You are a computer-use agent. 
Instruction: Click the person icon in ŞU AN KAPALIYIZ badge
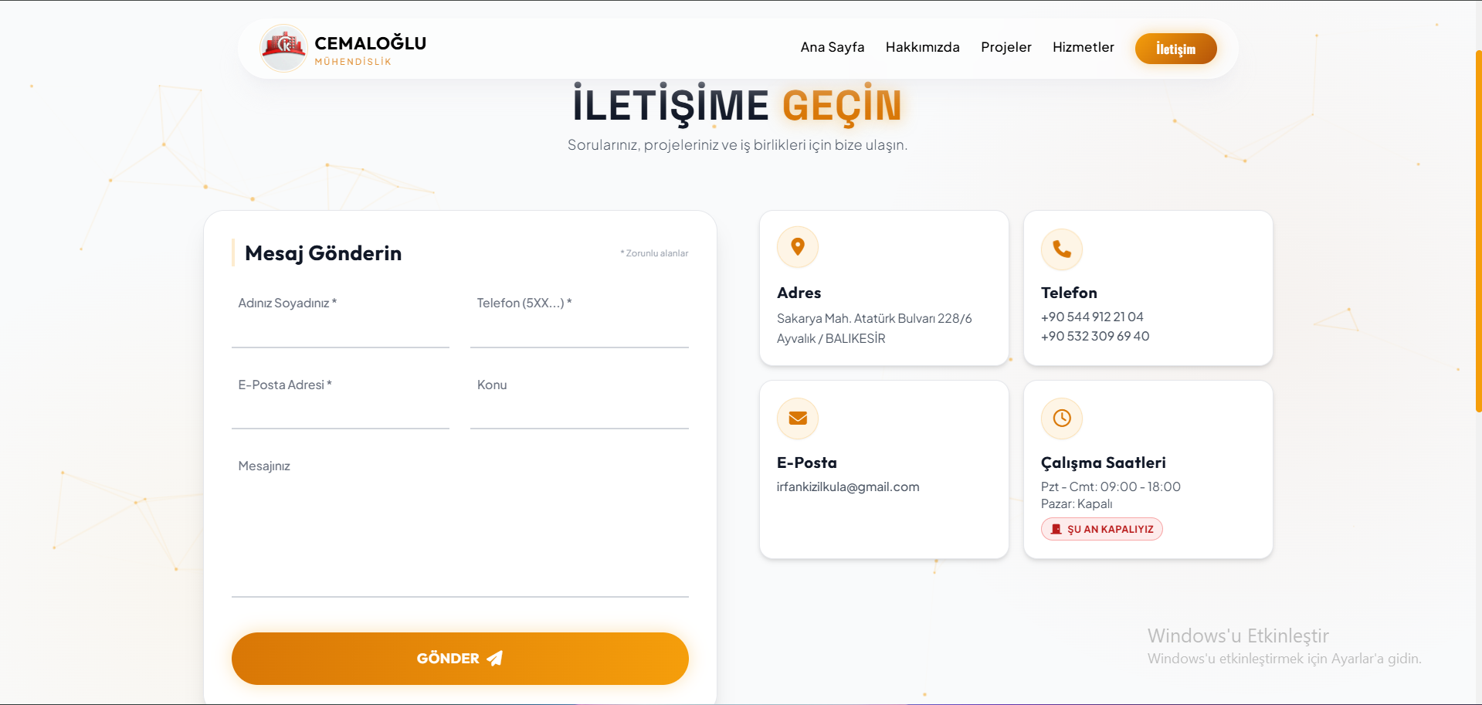[x=1056, y=529]
